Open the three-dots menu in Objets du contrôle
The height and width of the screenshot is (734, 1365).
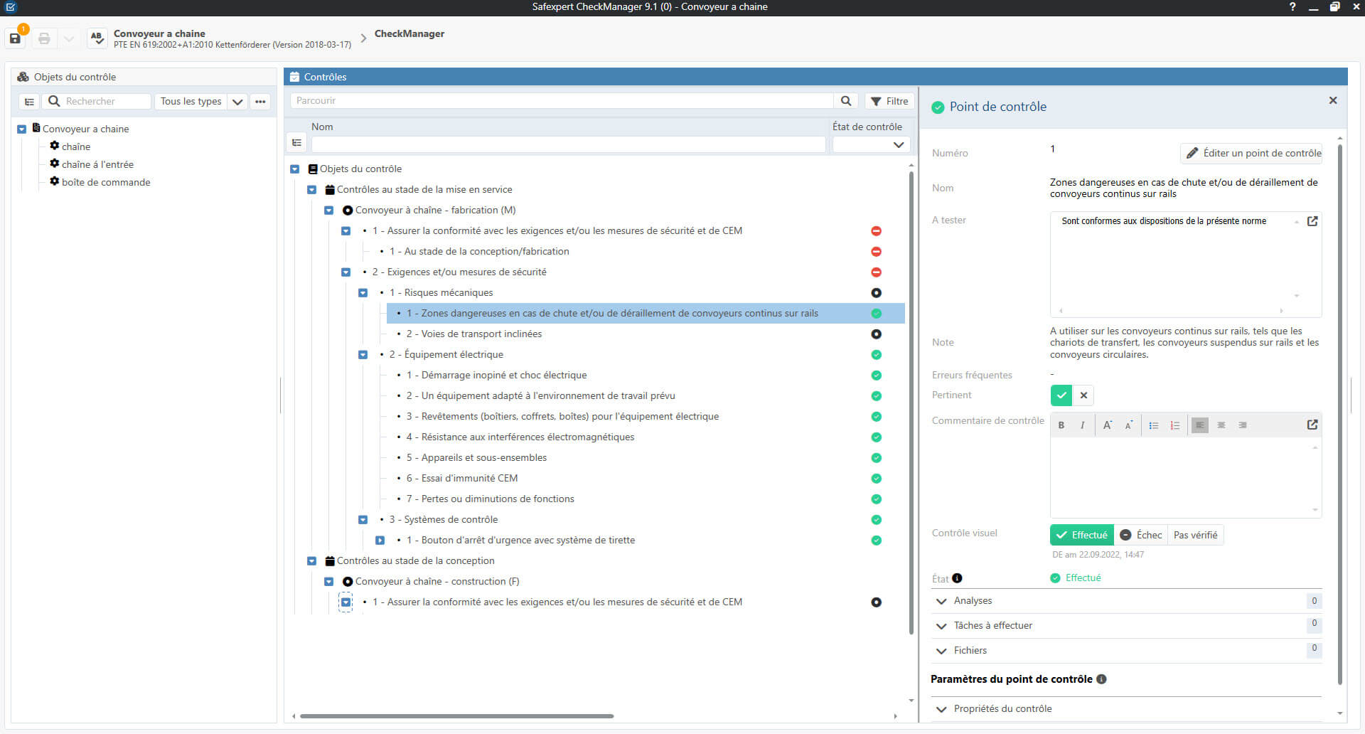(x=260, y=102)
